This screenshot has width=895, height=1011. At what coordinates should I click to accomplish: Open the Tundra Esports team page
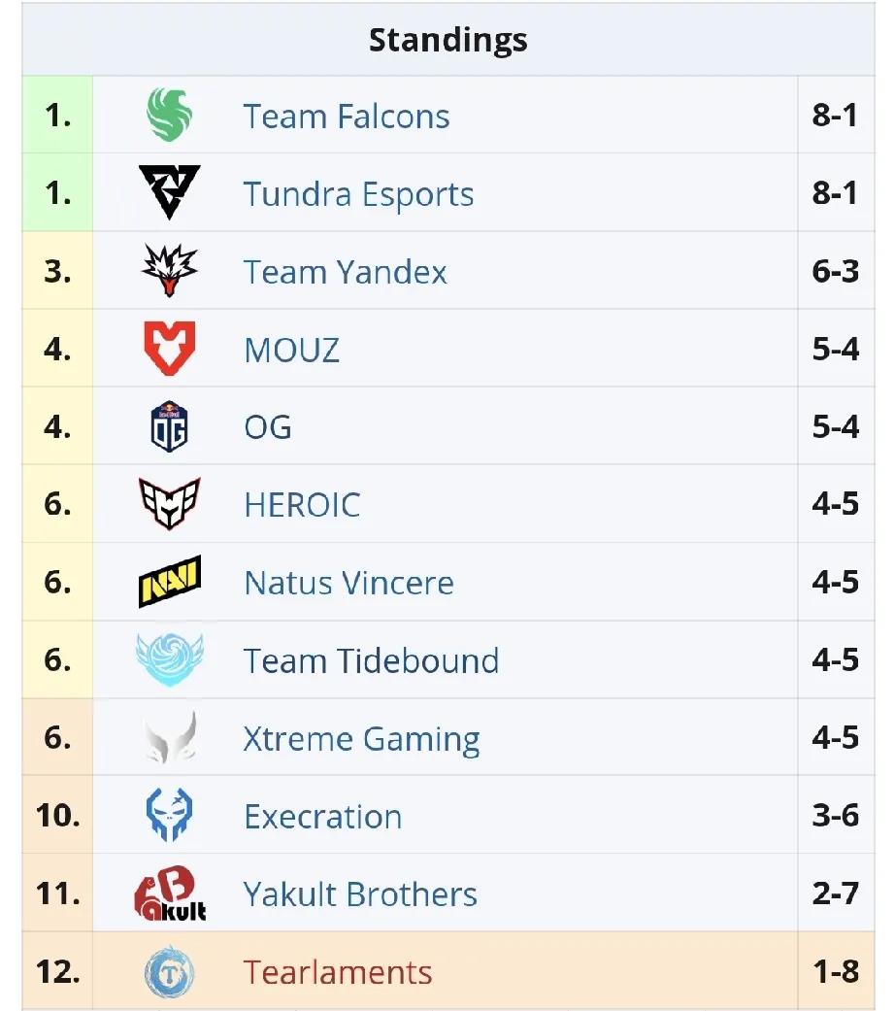point(358,194)
